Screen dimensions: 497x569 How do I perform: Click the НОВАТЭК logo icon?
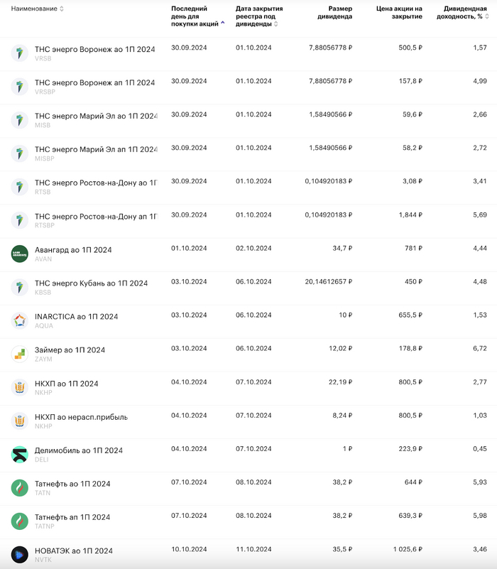[19, 554]
